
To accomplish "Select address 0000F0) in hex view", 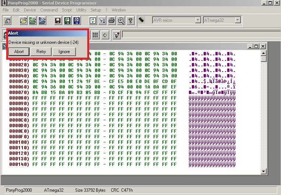I will [x=19, y=137].
